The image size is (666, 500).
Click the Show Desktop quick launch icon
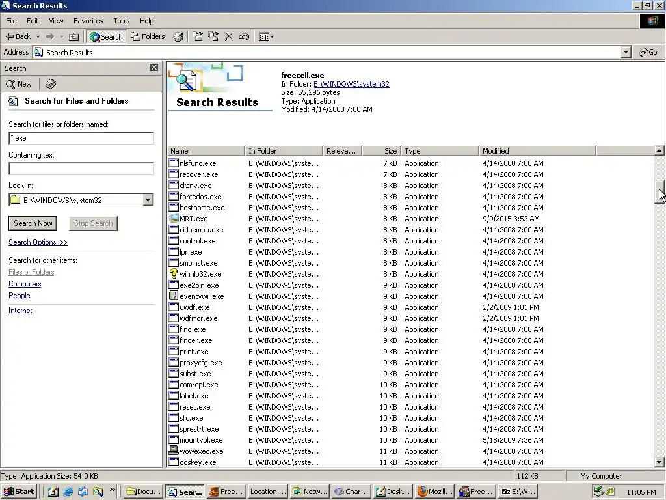point(53,492)
